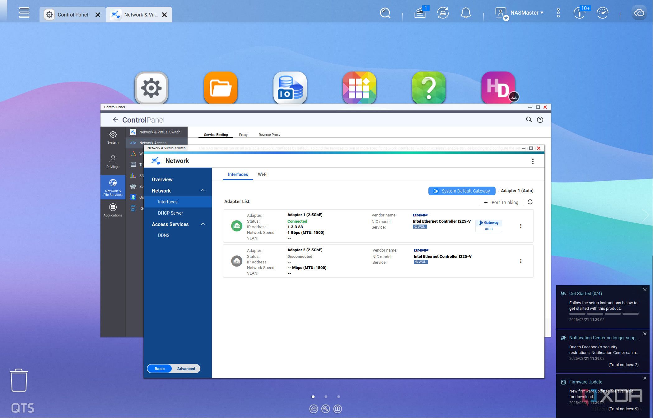Select the Interfaces tab
Image resolution: width=653 pixels, height=418 pixels.
pyautogui.click(x=238, y=174)
